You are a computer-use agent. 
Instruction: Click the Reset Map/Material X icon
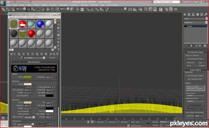[23, 54]
